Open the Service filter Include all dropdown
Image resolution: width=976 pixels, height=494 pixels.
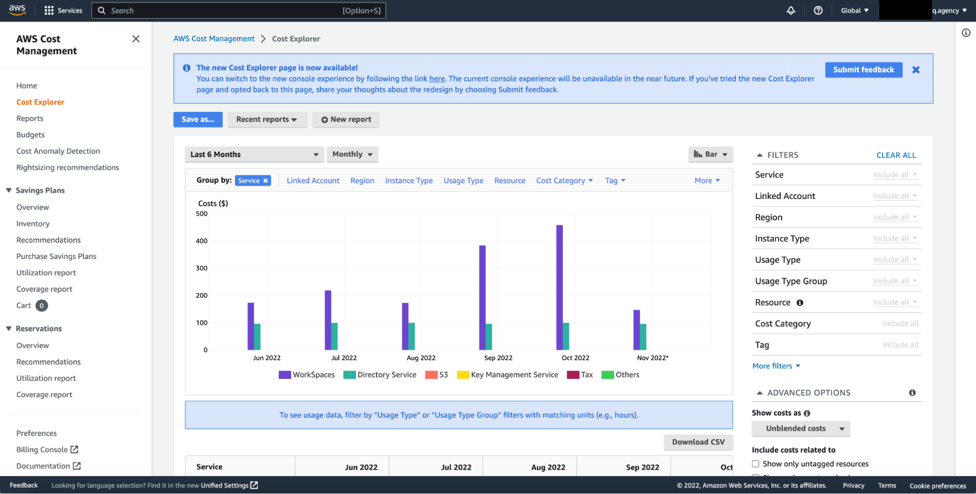tap(895, 175)
